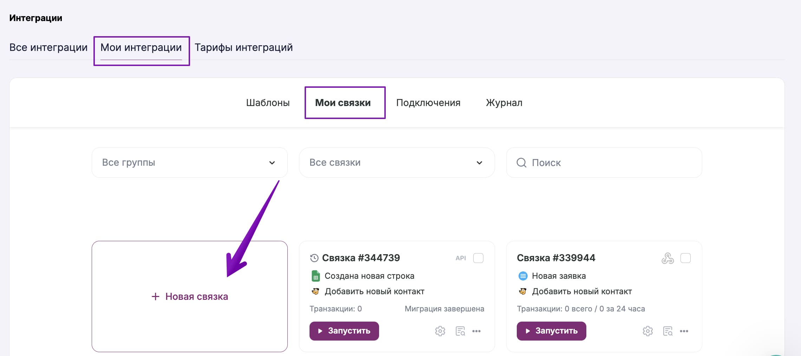Click Транзакции: 0 text
Image resolution: width=801 pixels, height=356 pixels.
(336, 309)
